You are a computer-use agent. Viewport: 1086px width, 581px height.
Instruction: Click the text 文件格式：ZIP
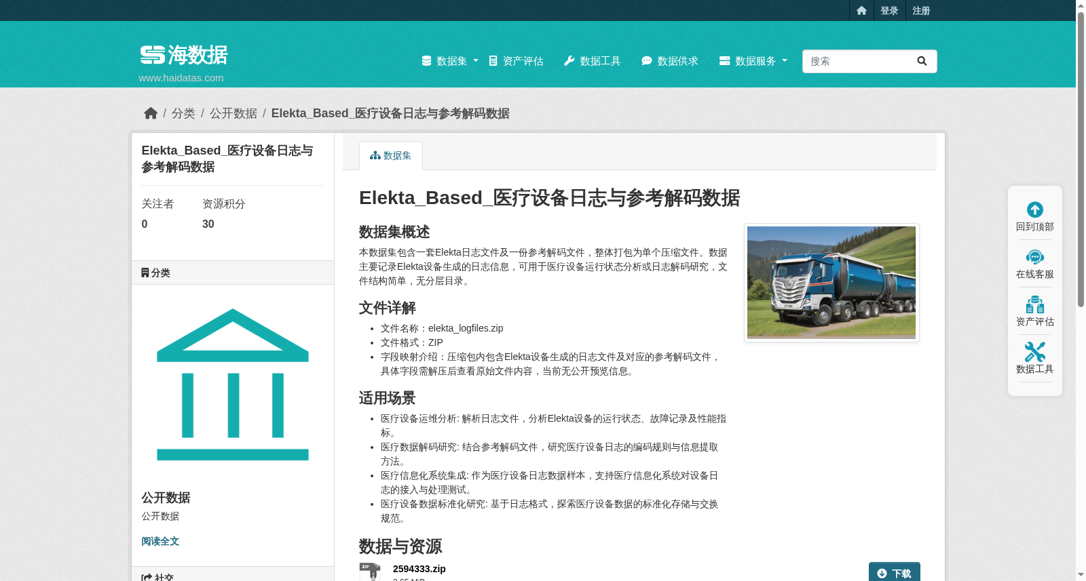click(412, 342)
